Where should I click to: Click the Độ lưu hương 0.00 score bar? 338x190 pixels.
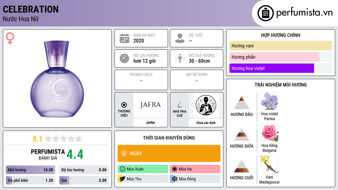pyautogui.click(x=84, y=170)
